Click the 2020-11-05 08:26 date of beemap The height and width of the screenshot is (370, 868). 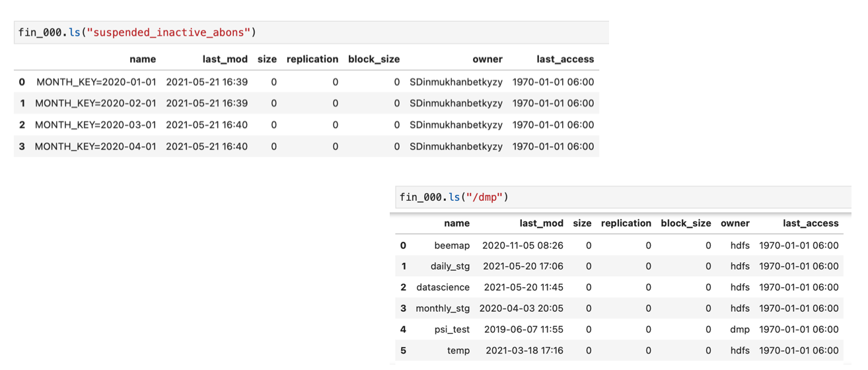click(x=523, y=245)
